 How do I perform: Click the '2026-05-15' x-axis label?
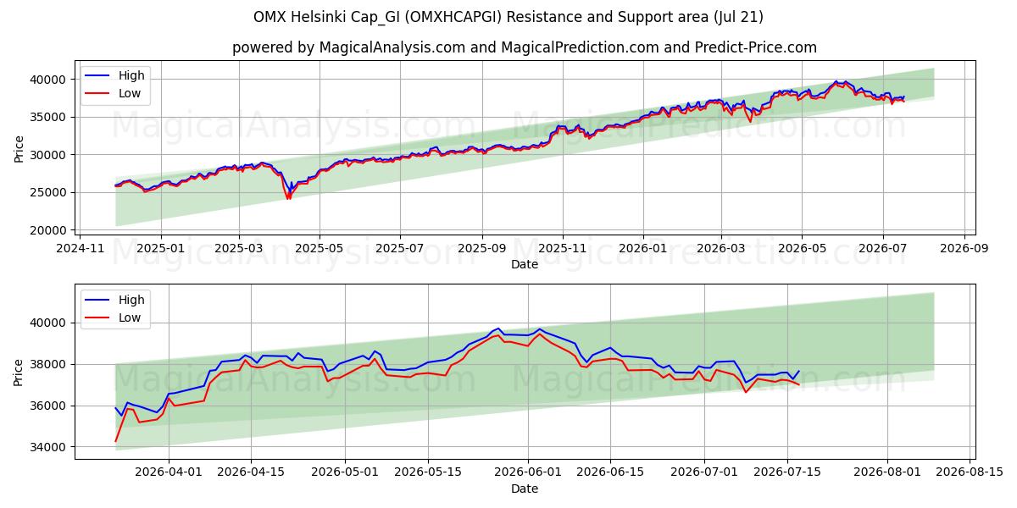430,473
